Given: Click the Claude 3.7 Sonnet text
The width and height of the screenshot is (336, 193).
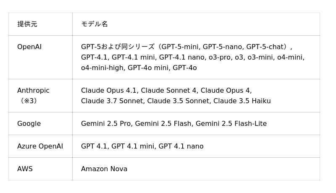Looking at the screenshot, I should [112, 101].
